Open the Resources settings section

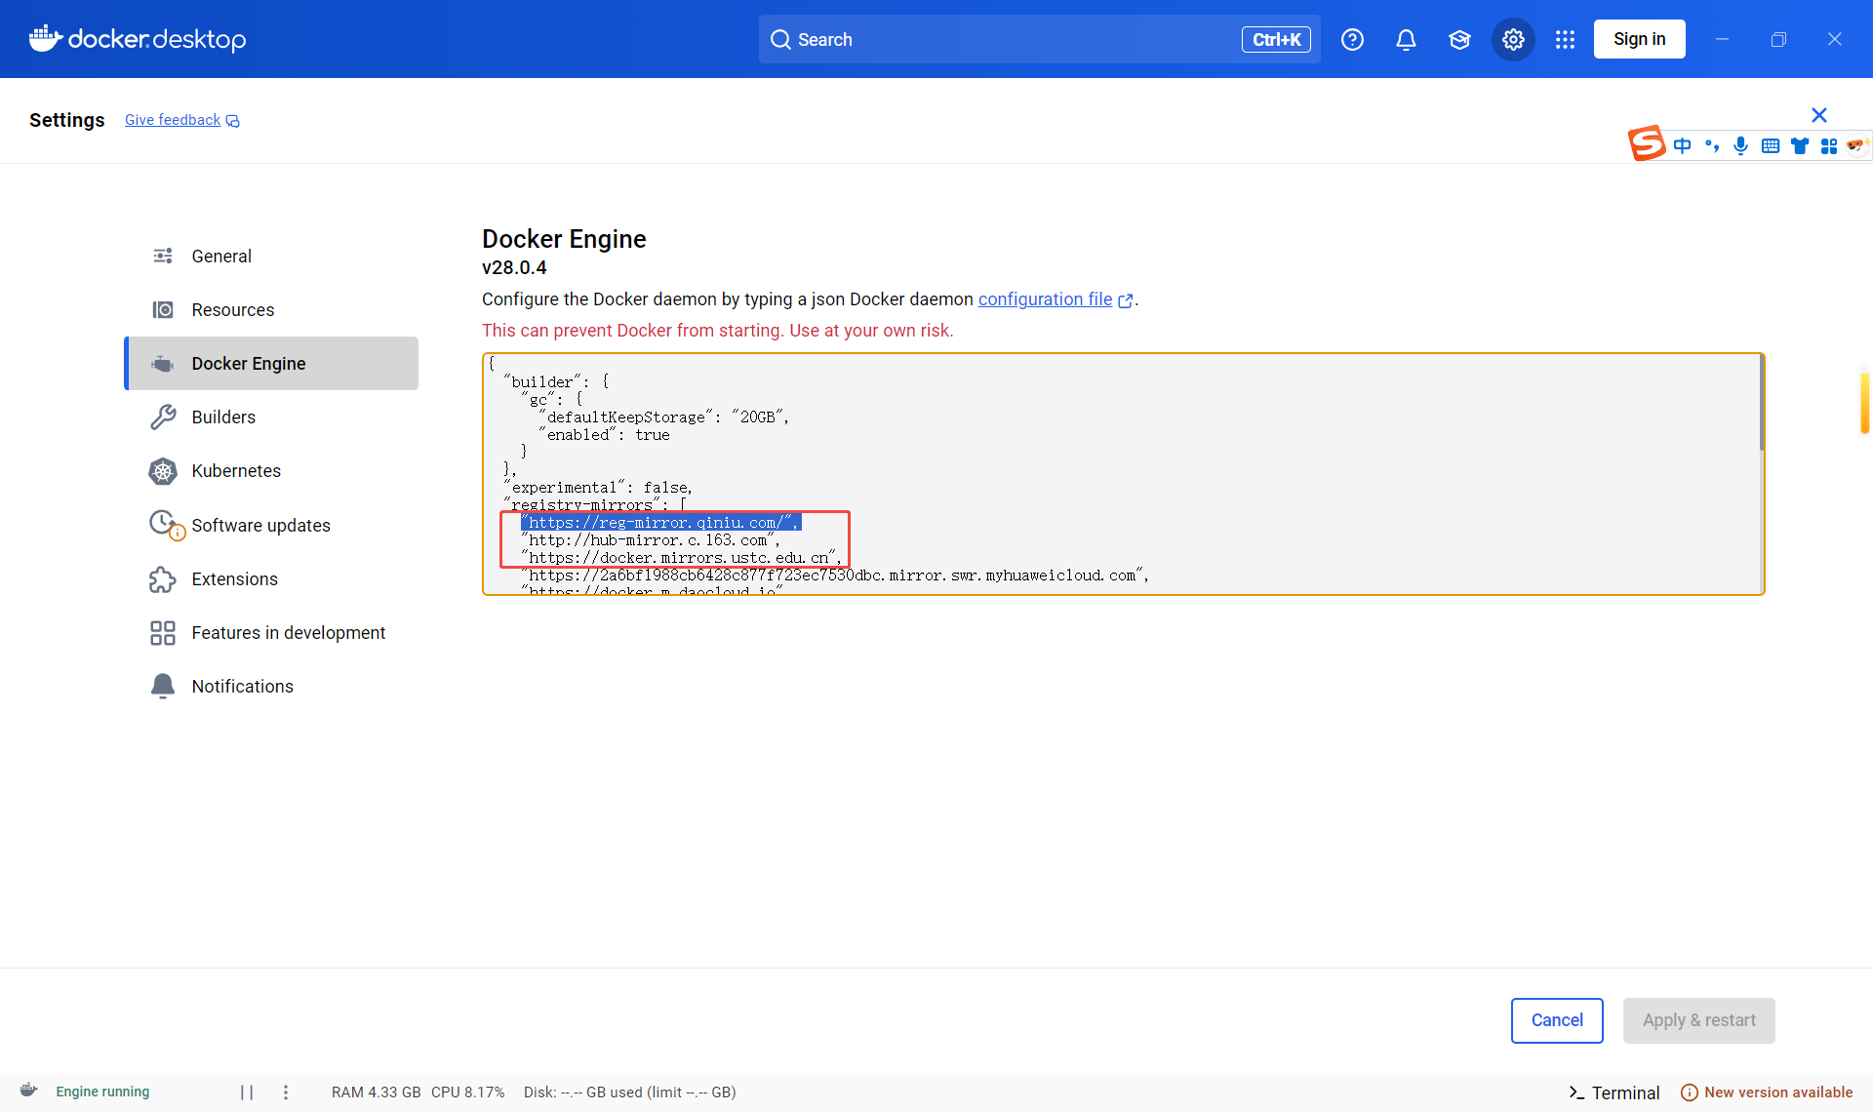coord(232,309)
